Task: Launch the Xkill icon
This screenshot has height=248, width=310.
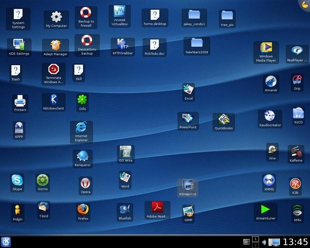Action: point(79,73)
